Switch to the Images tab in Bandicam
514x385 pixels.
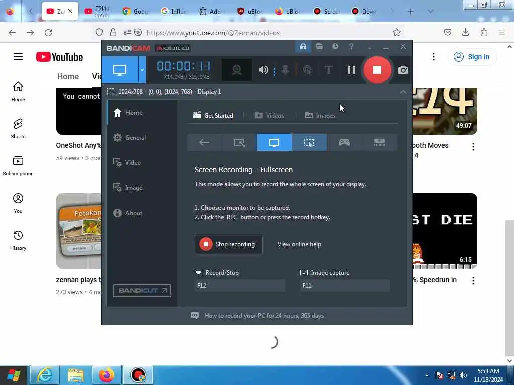[320, 116]
